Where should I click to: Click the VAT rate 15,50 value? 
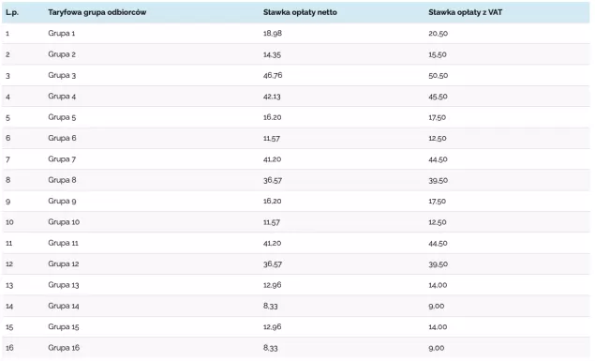pos(438,54)
